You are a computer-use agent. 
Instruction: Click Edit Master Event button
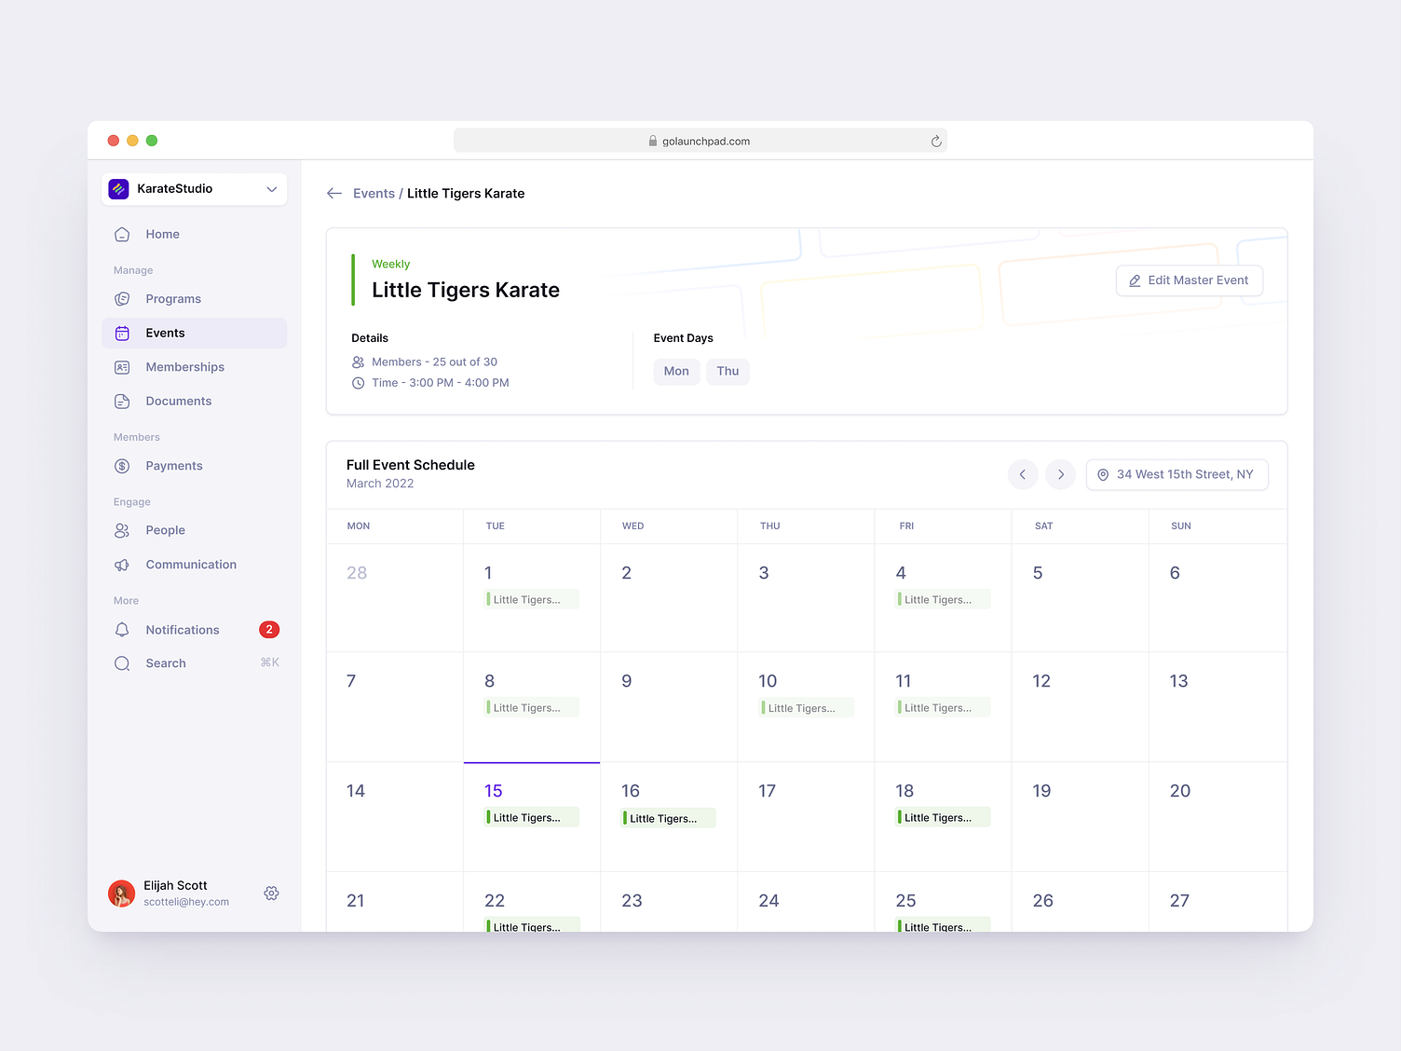[1189, 280]
